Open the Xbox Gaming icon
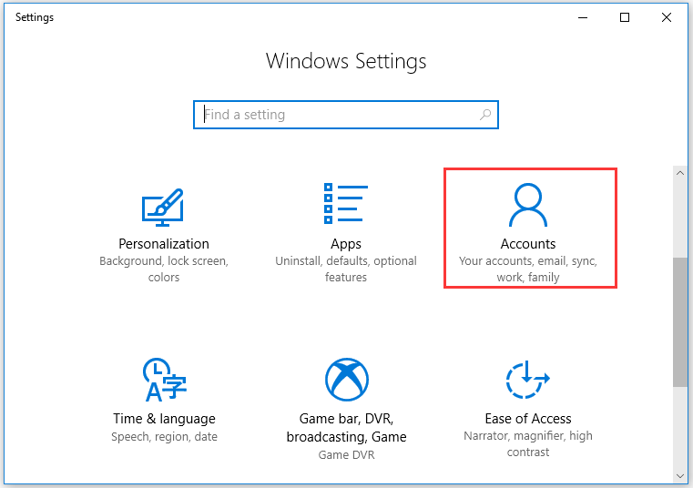 (x=346, y=380)
